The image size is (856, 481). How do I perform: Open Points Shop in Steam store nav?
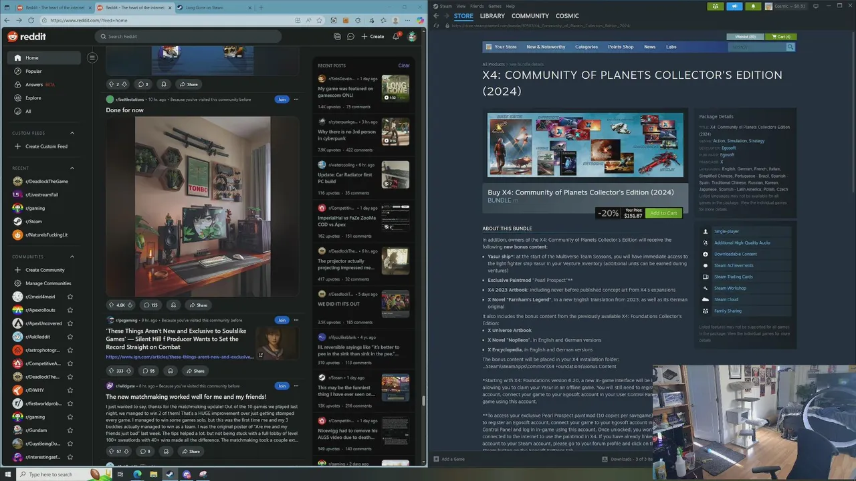click(621, 47)
